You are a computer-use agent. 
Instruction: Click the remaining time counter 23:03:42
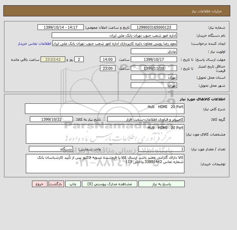pos(53,60)
